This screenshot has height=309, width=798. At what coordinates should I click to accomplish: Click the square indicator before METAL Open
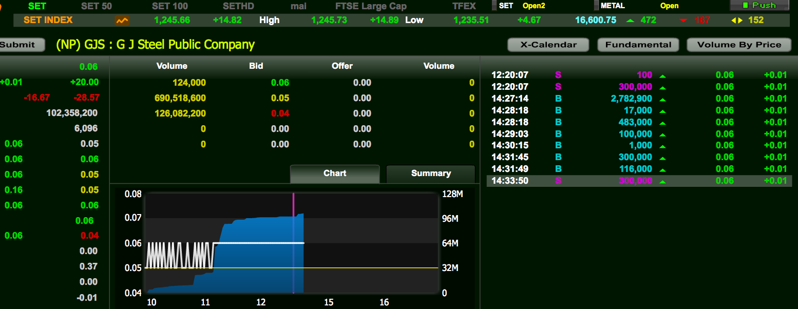596,6
